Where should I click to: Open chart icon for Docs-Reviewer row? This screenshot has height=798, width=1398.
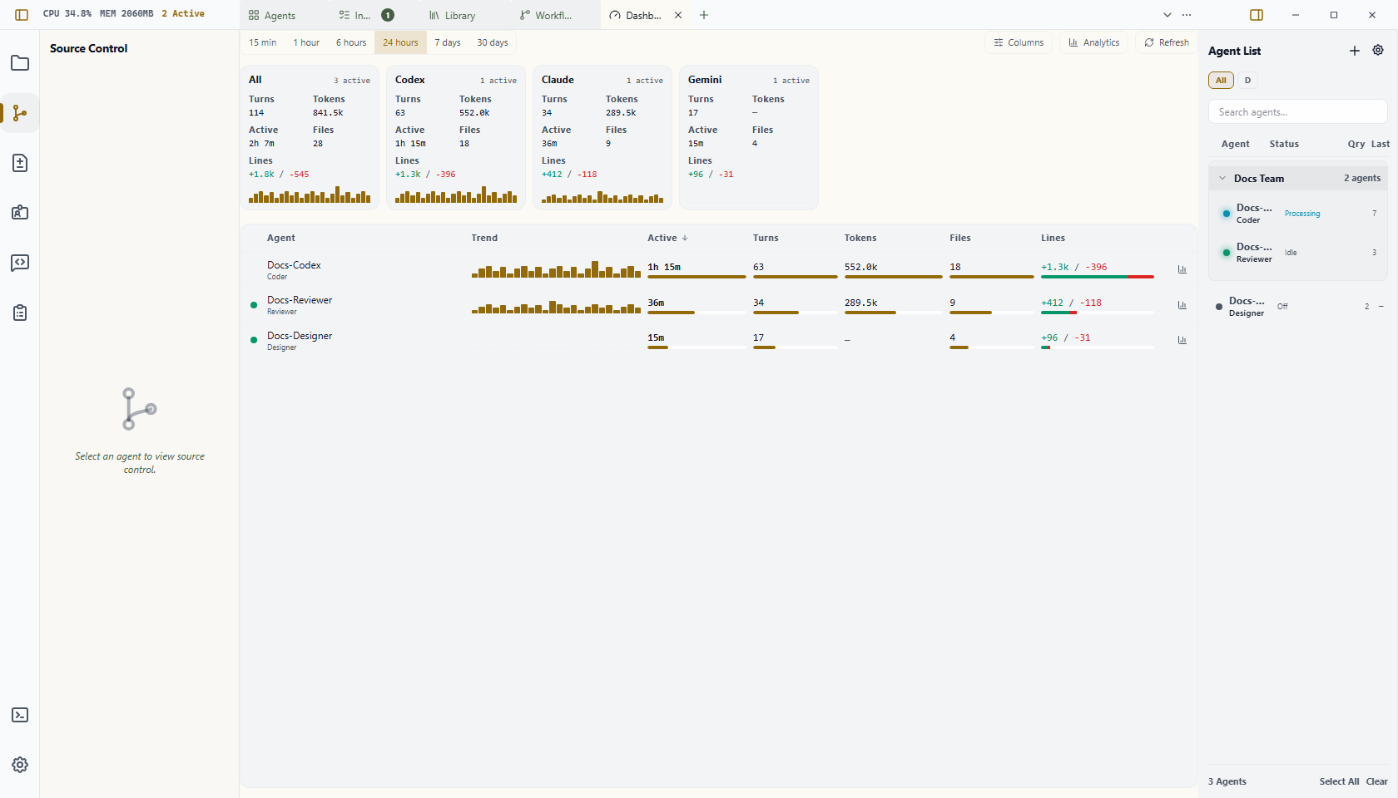pos(1182,304)
